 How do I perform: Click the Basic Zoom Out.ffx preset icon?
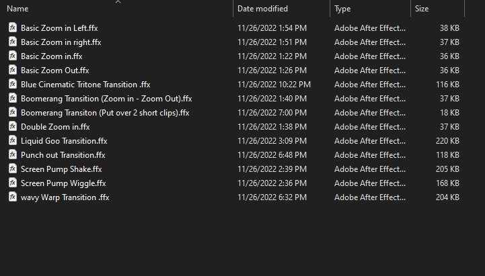(13, 70)
